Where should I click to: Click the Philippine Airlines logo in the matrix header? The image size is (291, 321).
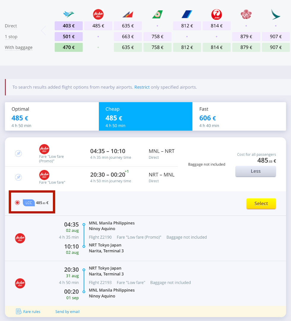coord(128,14)
